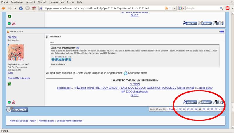
Task: Go to the browser home page icon
Action: click(x=34, y=8)
